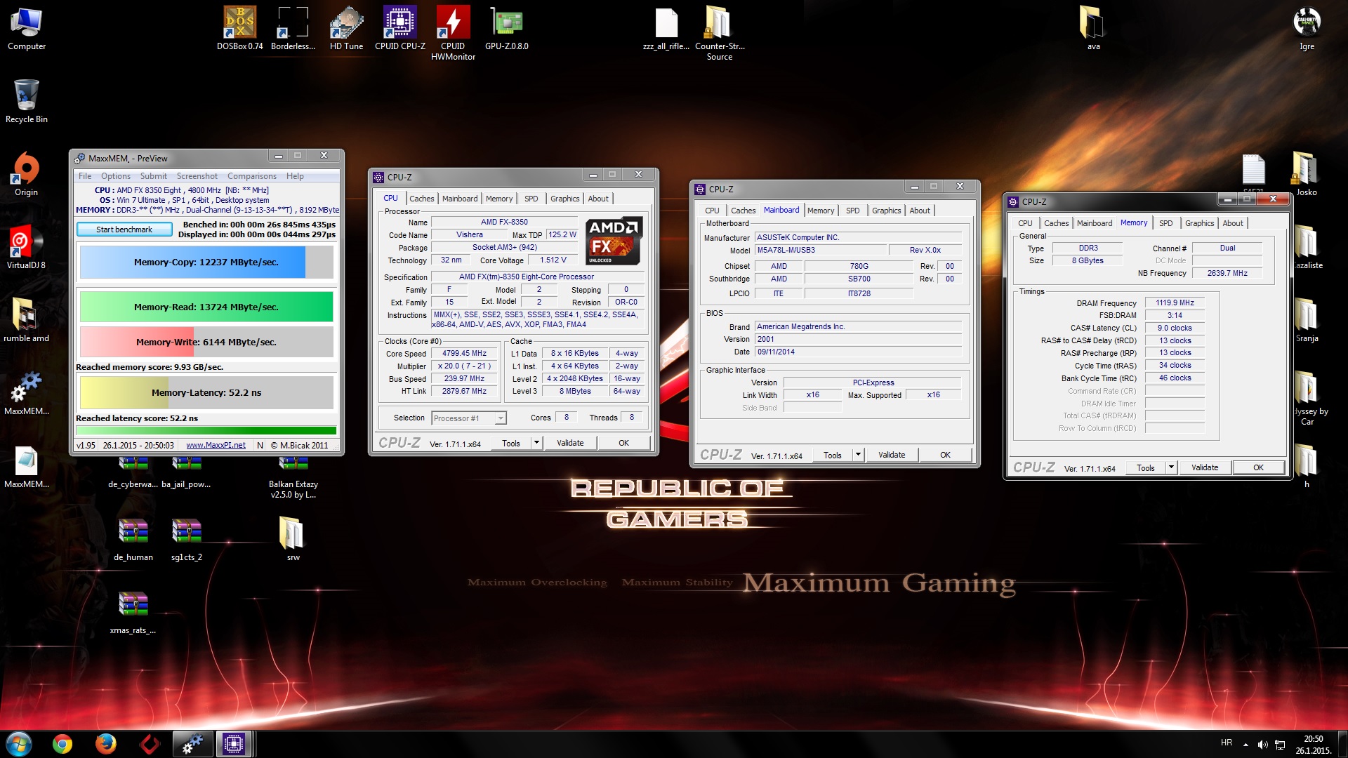This screenshot has width=1348, height=758.
Task: Open the Comparisons menu in MaxxMEM
Action: 252,176
